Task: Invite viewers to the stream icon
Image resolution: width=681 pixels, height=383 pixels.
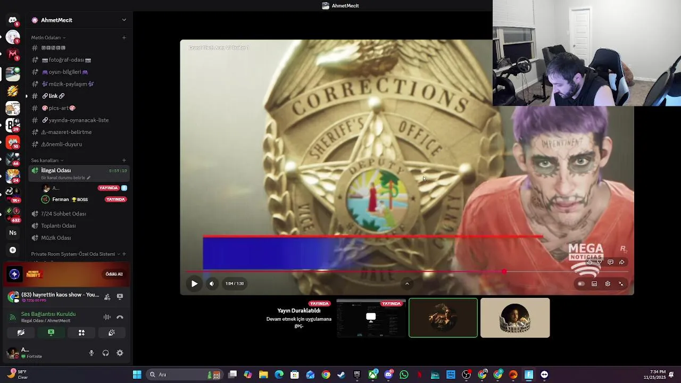Action: click(107, 297)
